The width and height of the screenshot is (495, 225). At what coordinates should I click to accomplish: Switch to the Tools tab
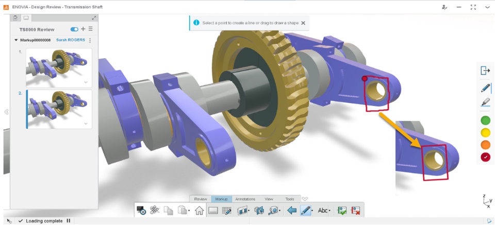(x=289, y=199)
